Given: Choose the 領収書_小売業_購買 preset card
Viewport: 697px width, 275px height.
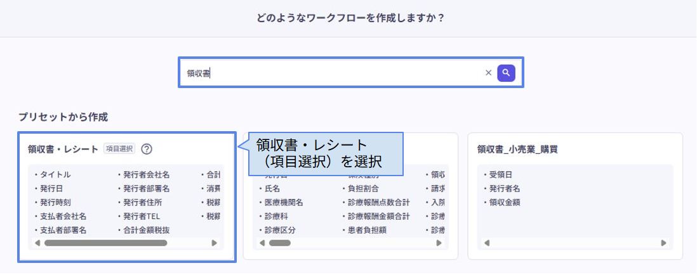Looking at the screenshot, I should [574, 196].
